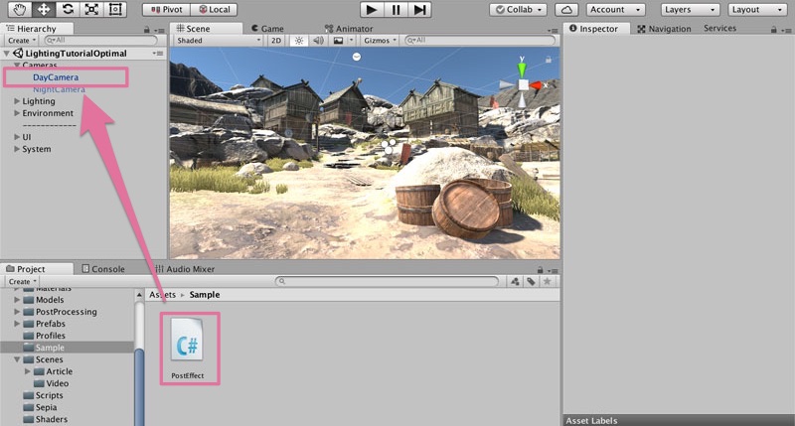
Task: Pause the game playback
Action: tap(396, 9)
